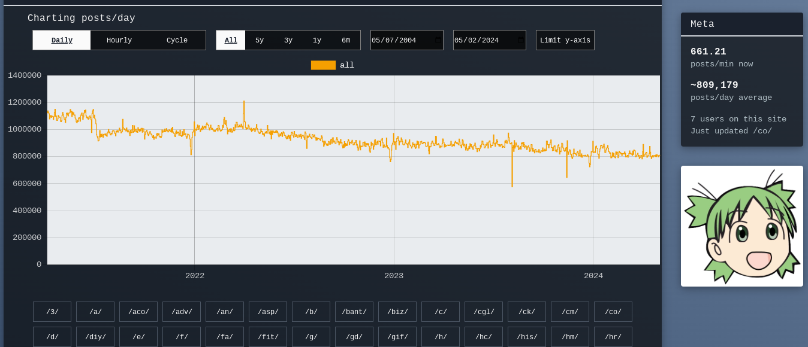Select the /ck/ board

[527, 312]
